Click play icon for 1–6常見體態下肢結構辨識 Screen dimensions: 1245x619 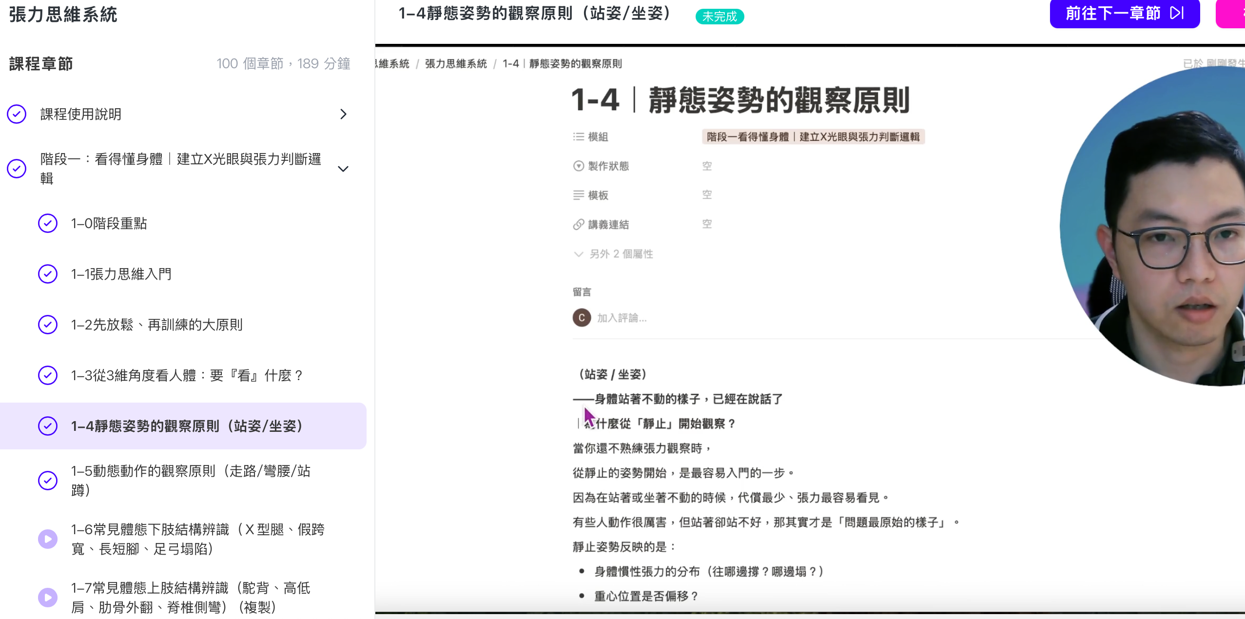[48, 539]
